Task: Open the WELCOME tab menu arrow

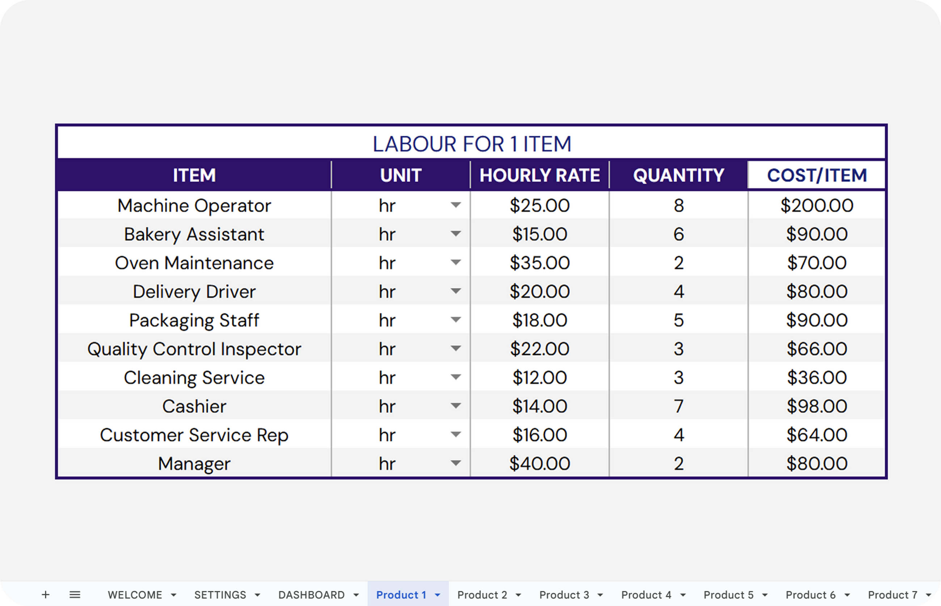Action: point(173,595)
